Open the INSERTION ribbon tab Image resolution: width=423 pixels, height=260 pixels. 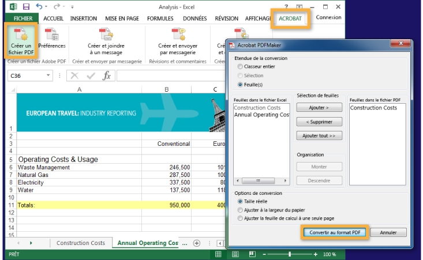click(x=83, y=18)
